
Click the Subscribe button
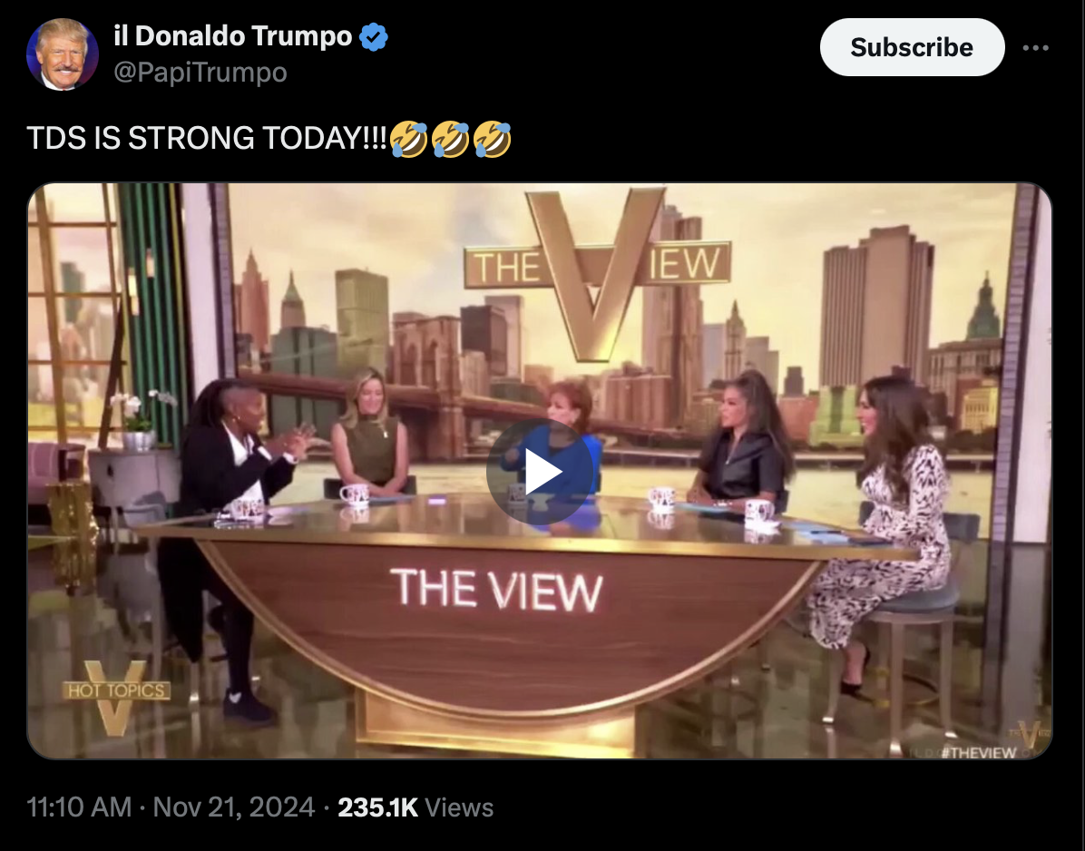pyautogui.click(x=912, y=47)
